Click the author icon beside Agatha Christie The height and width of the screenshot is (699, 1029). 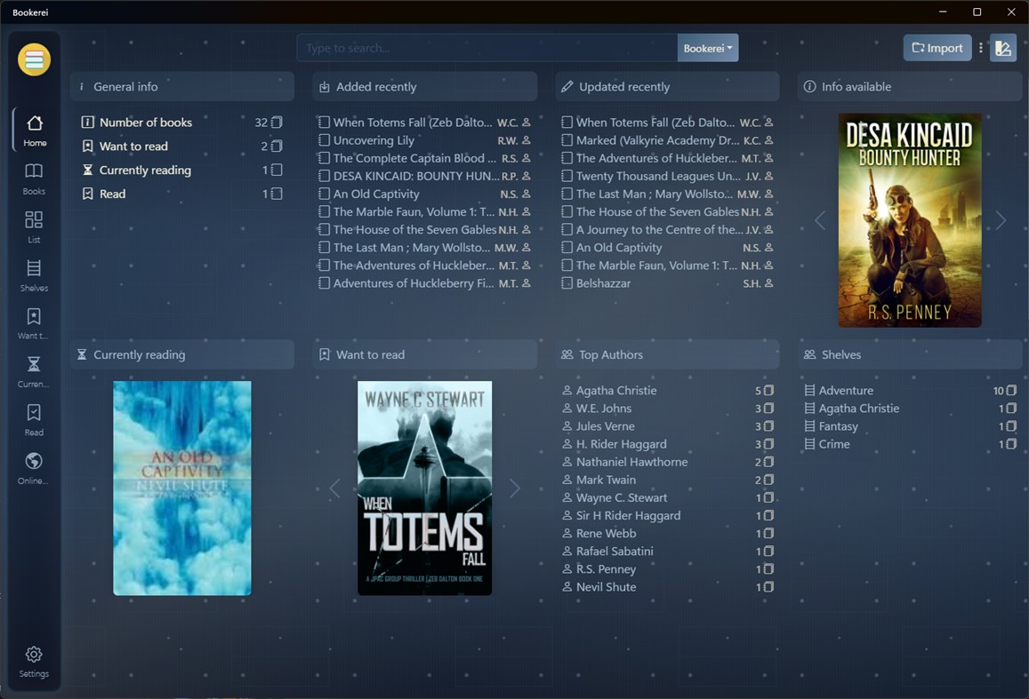coord(567,390)
